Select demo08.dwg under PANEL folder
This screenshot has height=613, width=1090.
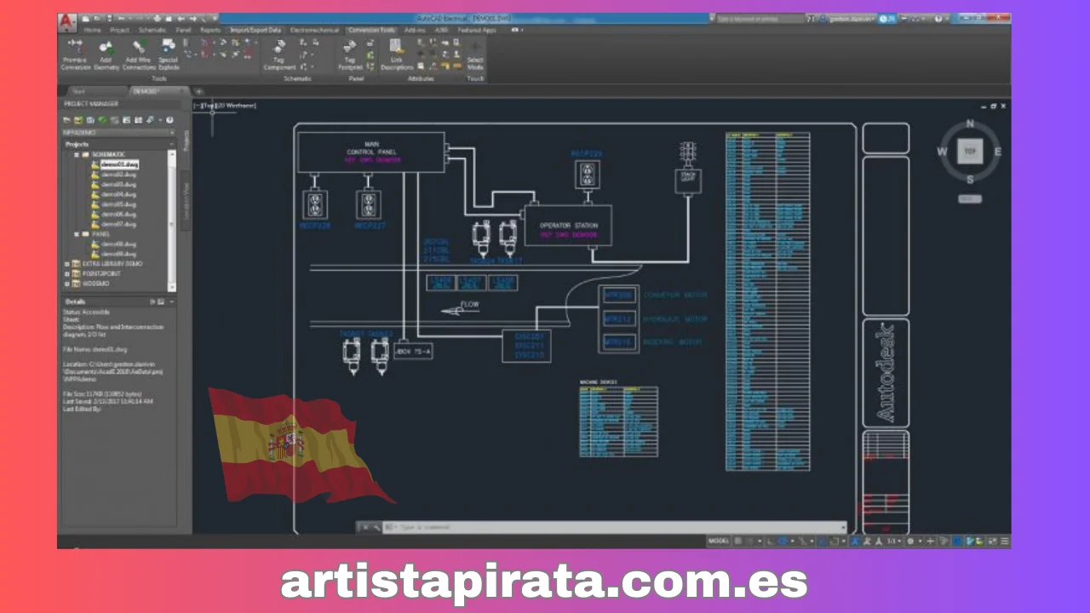click(118, 244)
